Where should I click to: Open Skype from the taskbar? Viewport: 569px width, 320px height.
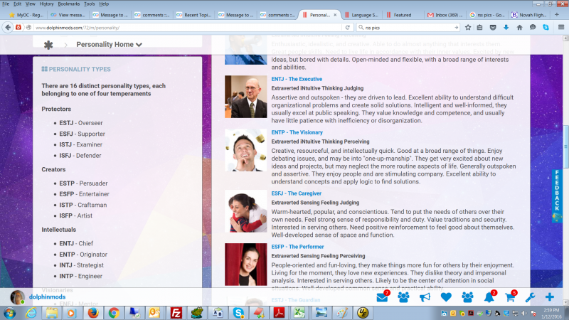[x=238, y=313]
